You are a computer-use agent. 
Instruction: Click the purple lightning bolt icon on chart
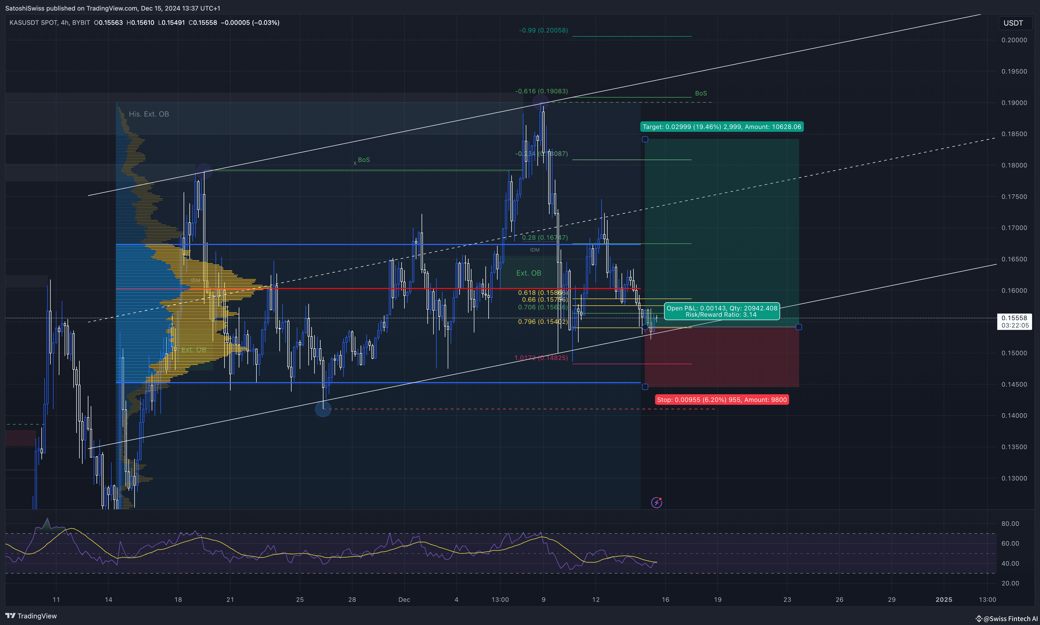(x=656, y=502)
